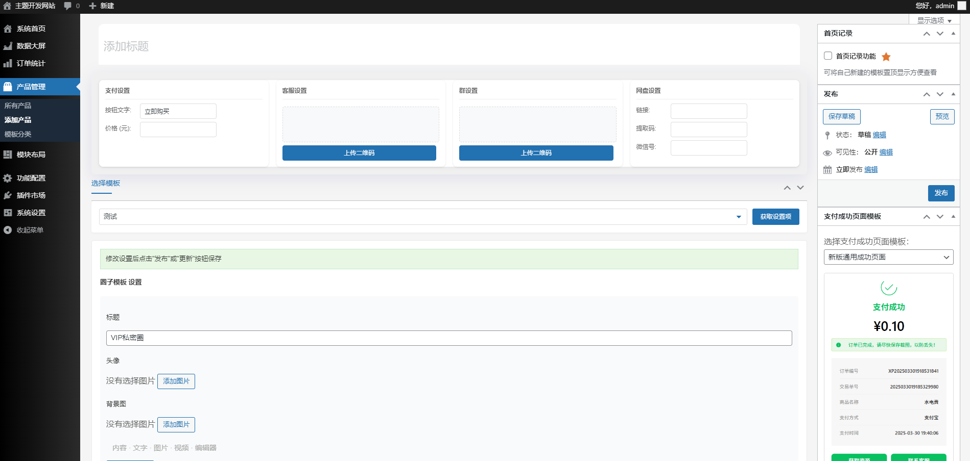
Task: Move 发布 panel up with arrow
Action: tap(927, 94)
